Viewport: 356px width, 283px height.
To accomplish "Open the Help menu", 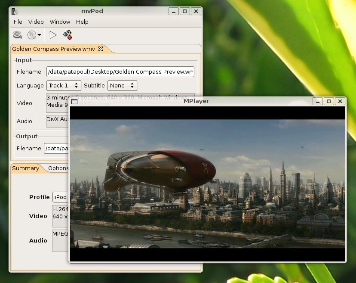I will click(x=82, y=22).
